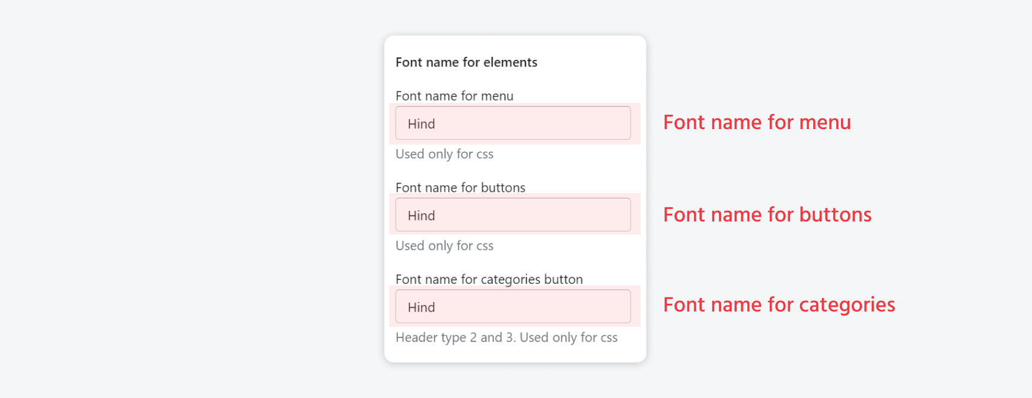The height and width of the screenshot is (398, 1032).
Task: Click the black "Font name for menu" field label
Action: pos(454,96)
